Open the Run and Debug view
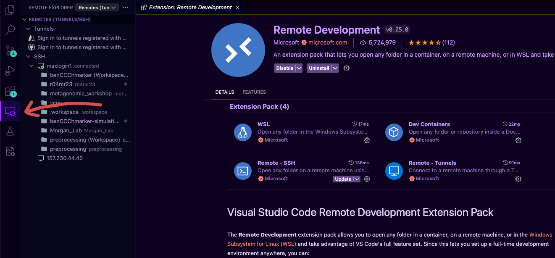 (x=10, y=71)
